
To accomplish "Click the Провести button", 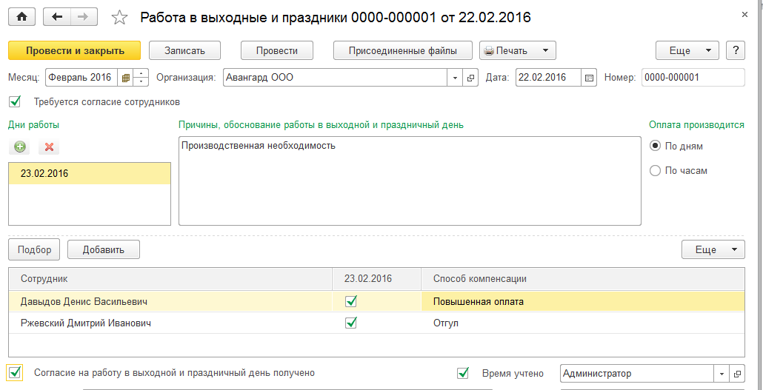I will pyautogui.click(x=277, y=50).
